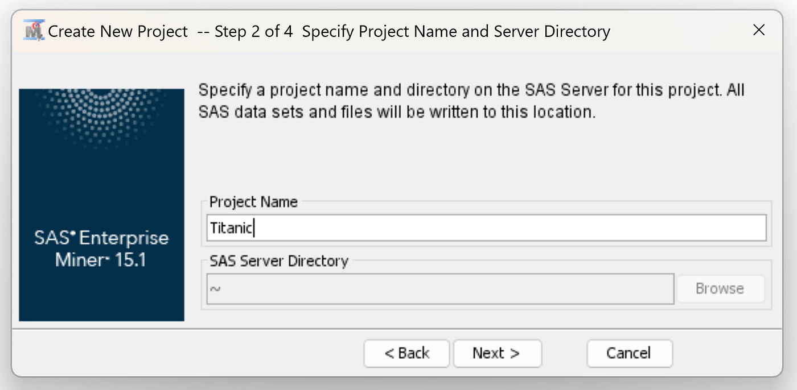Proceed using the Next > button
797x390 pixels.
pyautogui.click(x=497, y=353)
